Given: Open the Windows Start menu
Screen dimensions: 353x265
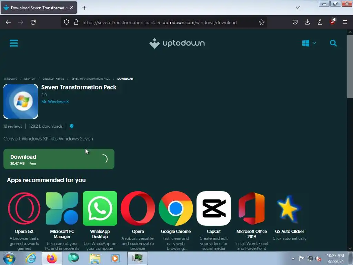Looking at the screenshot, I should pos(9,258).
